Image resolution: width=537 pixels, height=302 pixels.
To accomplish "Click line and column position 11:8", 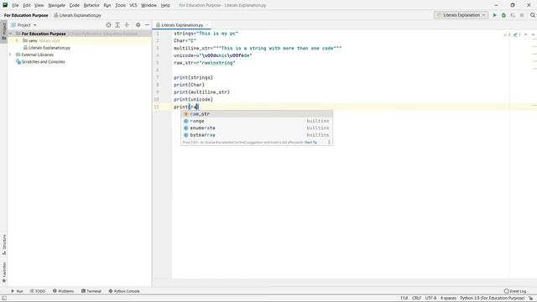I will point(404,299).
